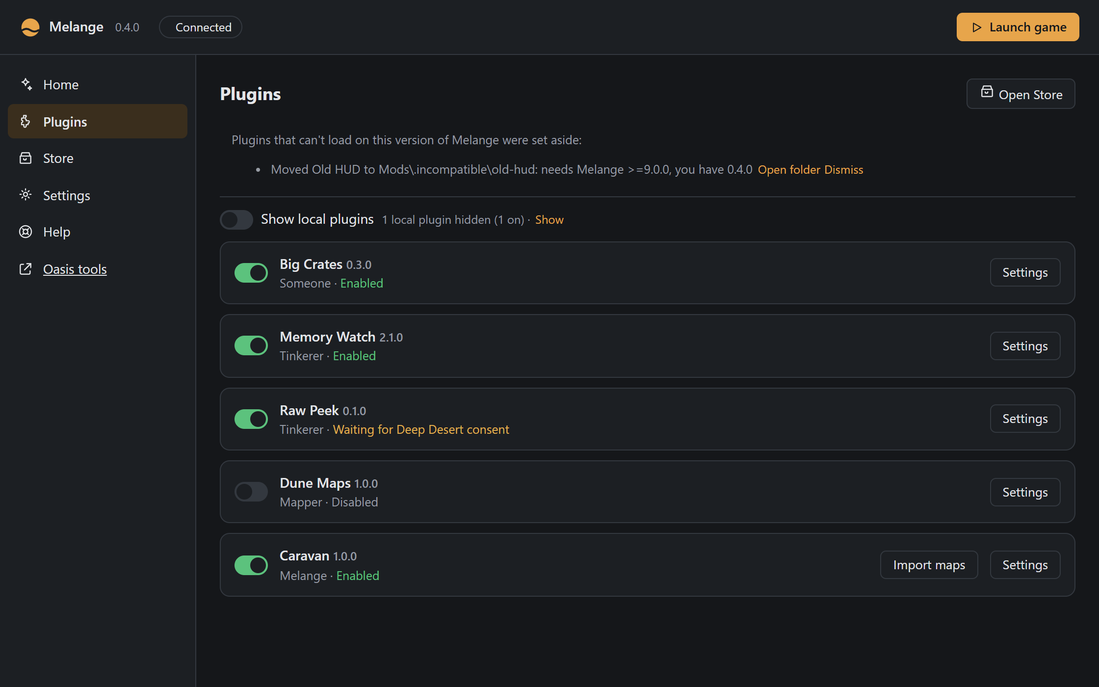Click the Melange app name
1099x687 pixels.
[x=76, y=27]
